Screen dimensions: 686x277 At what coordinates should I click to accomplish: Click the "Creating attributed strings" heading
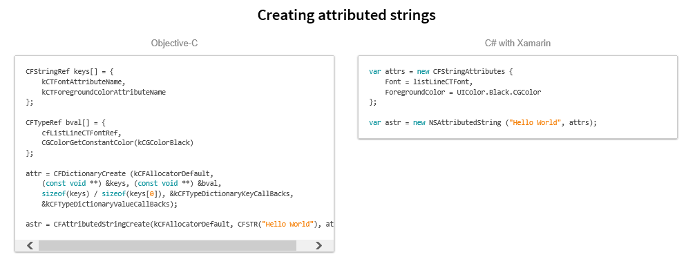pyautogui.click(x=347, y=15)
